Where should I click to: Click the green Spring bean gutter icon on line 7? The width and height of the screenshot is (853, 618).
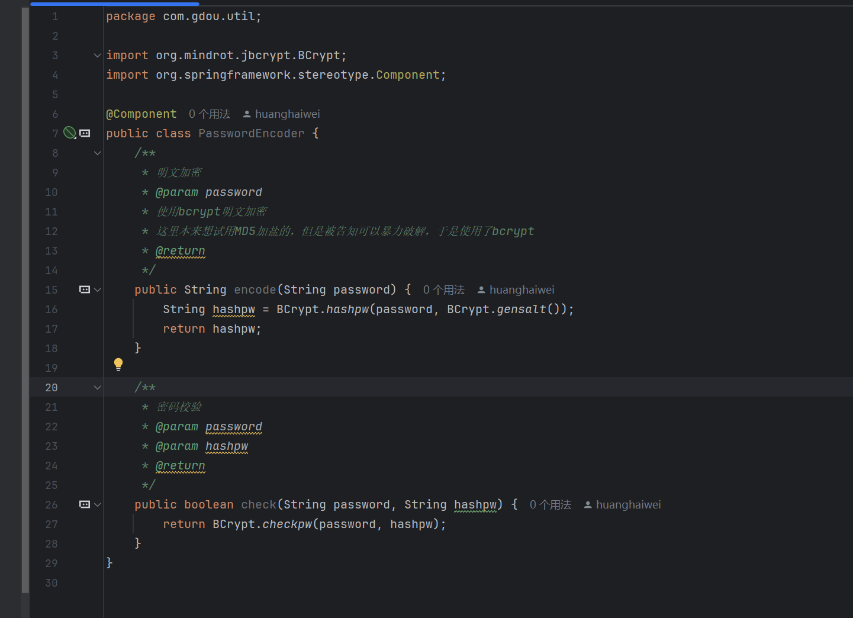coord(70,133)
